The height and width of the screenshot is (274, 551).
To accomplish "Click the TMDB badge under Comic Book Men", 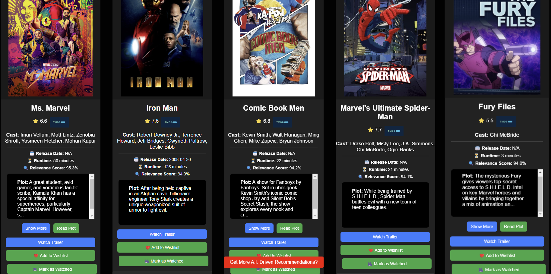I will 282,122.
